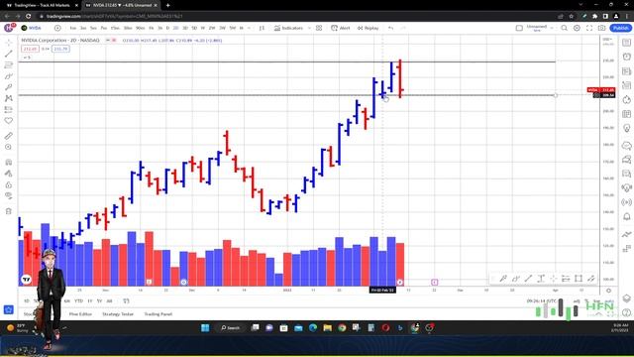Open the object tree layers icon

627,298
